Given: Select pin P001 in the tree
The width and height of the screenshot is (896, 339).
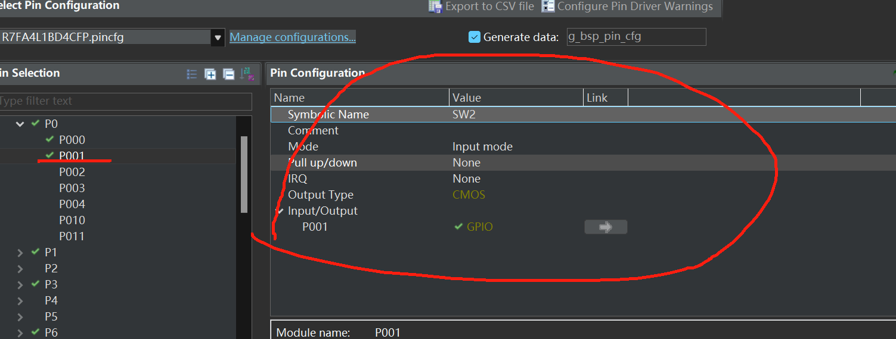Looking at the screenshot, I should [x=72, y=156].
